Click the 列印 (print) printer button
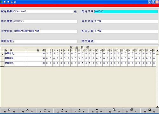 [x=132, y=111]
